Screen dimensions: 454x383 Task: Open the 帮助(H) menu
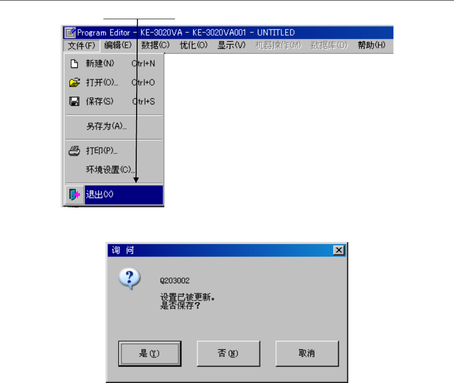click(x=372, y=45)
